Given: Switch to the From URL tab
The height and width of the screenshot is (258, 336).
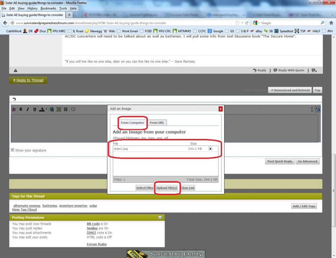Looking at the screenshot, I should pyautogui.click(x=157, y=123).
